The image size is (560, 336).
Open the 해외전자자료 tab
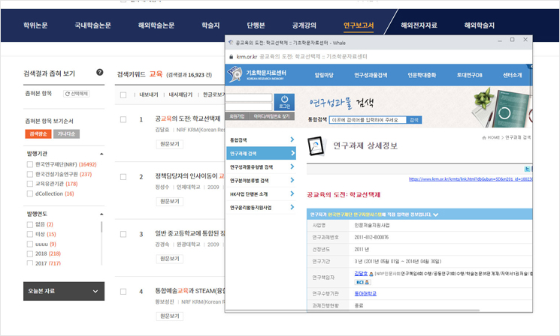click(x=419, y=25)
